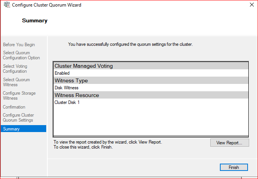The width and height of the screenshot is (258, 179).
Task: Click the Cluster Managed Voting header
Action: click(151, 66)
